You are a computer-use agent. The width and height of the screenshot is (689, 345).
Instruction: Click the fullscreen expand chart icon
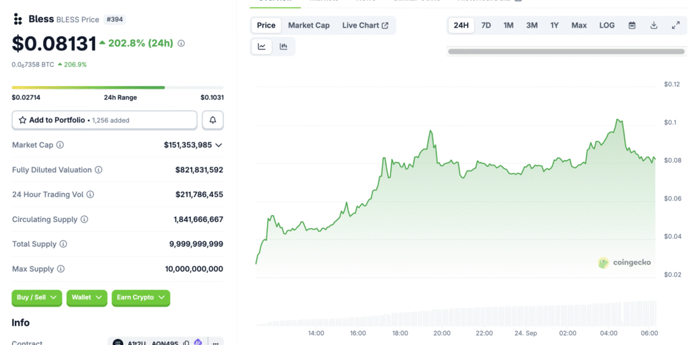coord(676,26)
